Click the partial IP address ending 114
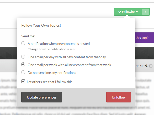The height and width of the screenshot is (115, 154). coord(139,66)
